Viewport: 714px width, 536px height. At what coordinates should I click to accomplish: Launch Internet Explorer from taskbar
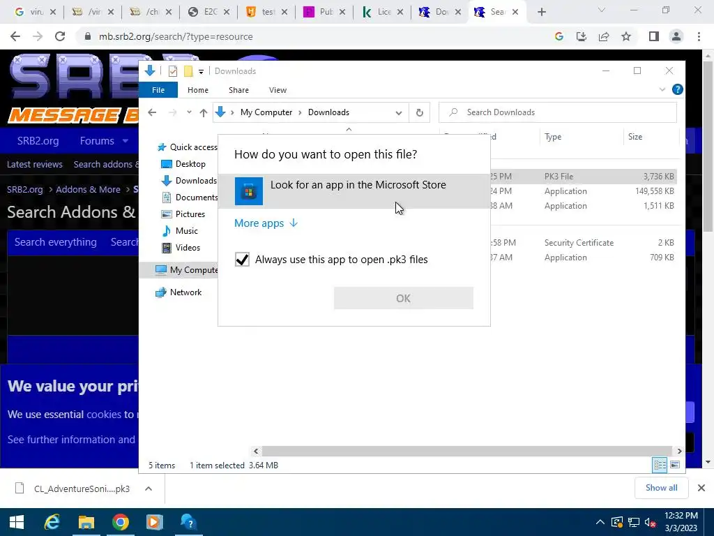click(x=52, y=522)
